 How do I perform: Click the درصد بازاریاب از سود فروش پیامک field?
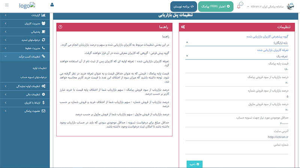(x=237, y=83)
